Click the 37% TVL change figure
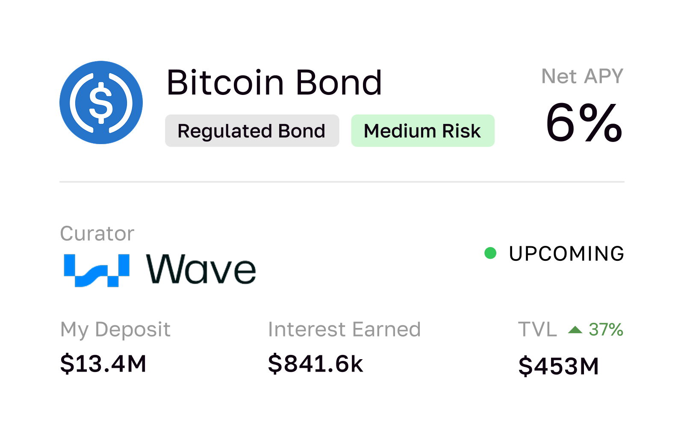The height and width of the screenshot is (440, 684). click(606, 330)
